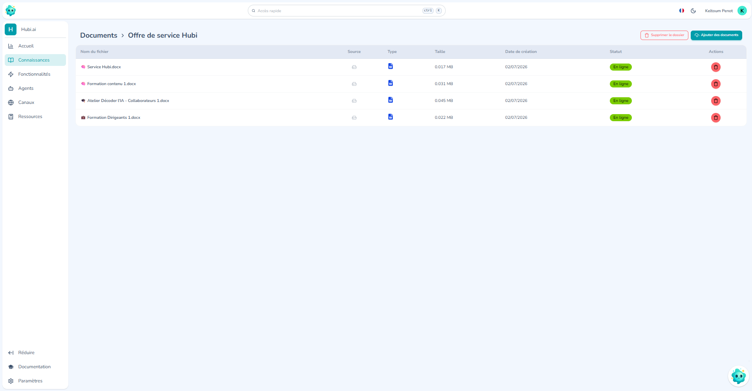Open file Formation contenu 1.docx
The image size is (752, 391).
(x=112, y=84)
